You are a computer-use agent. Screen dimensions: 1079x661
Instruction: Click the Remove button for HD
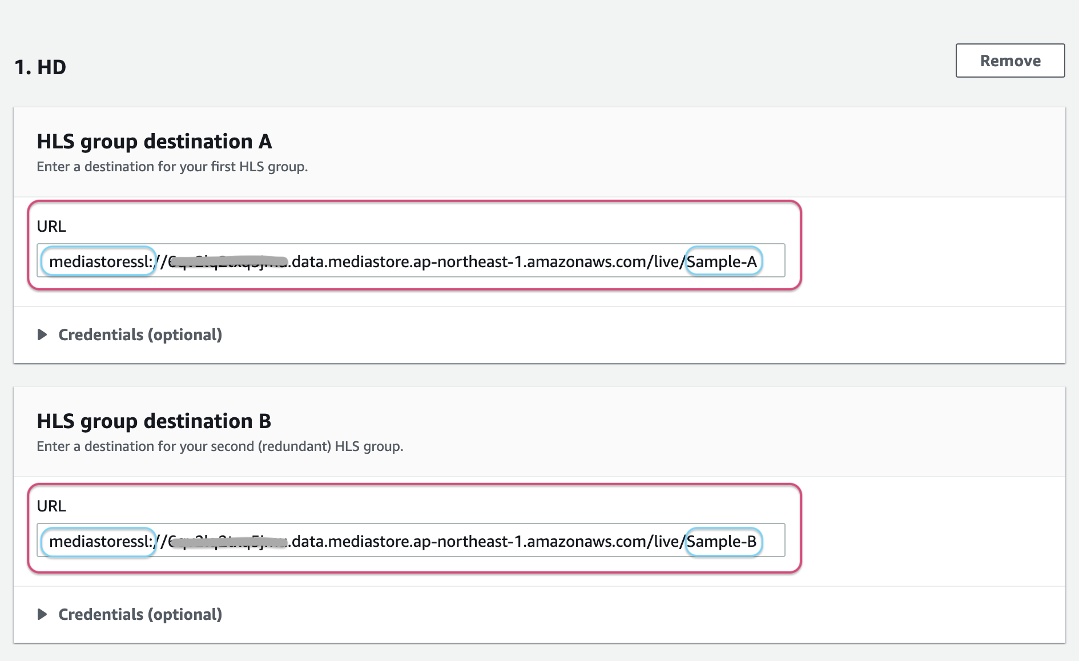pos(1010,61)
